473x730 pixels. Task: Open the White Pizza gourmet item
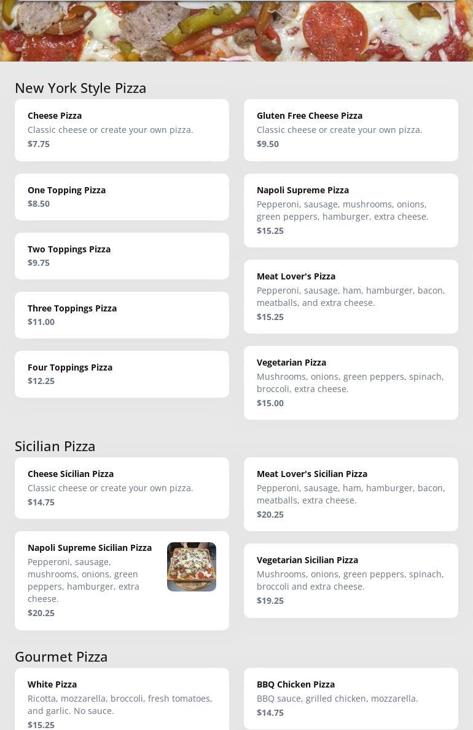click(x=122, y=702)
